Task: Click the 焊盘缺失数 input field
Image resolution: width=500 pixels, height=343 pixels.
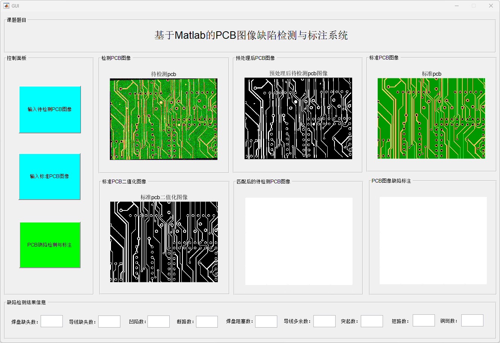Action: pos(52,321)
